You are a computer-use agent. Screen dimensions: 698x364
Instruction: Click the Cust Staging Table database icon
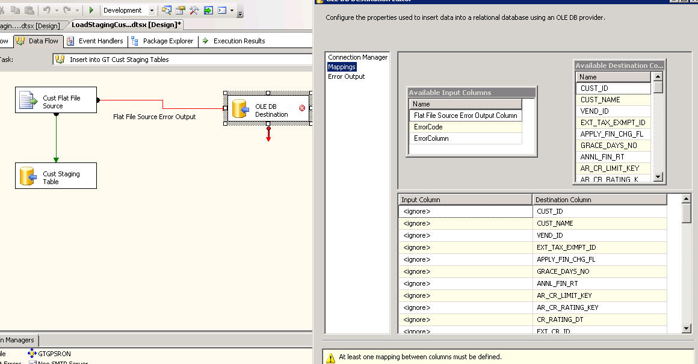click(x=28, y=176)
